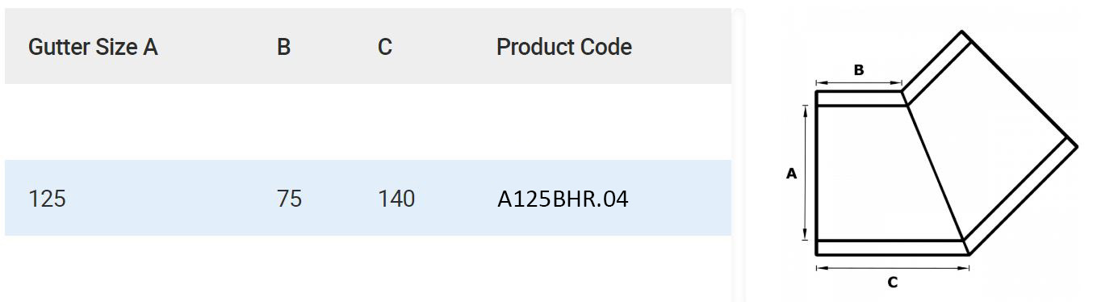Screen dimensions: 1093x302
Task: Click the horizontal dimension arrow above B
Action: click(859, 82)
